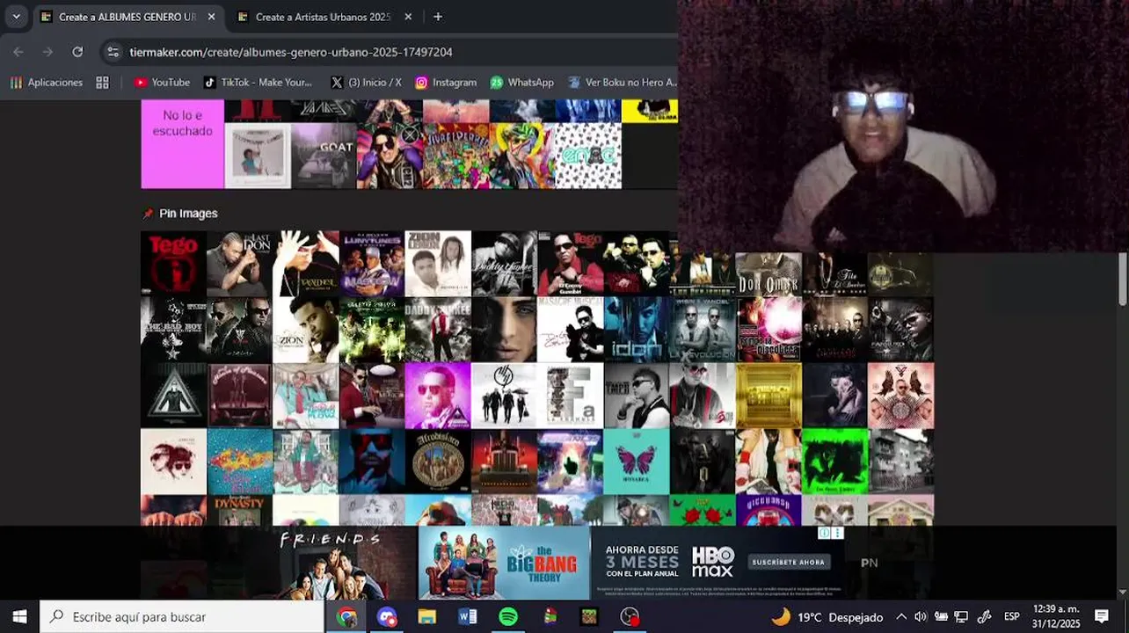This screenshot has height=633, width=1129.
Task: Go back to the previous page
Action: click(18, 52)
